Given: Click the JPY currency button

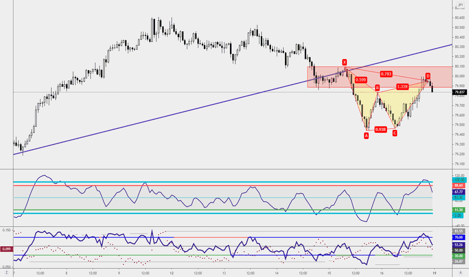Looking at the screenshot, I should [x=460, y=5].
